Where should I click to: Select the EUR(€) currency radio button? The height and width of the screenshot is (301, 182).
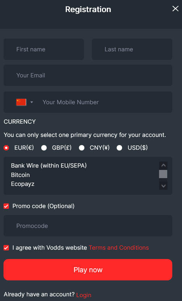pyautogui.click(x=6, y=148)
